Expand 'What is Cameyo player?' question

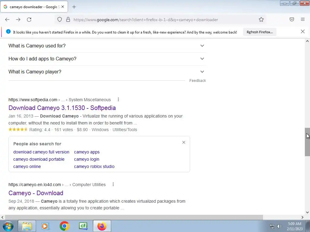(107, 72)
